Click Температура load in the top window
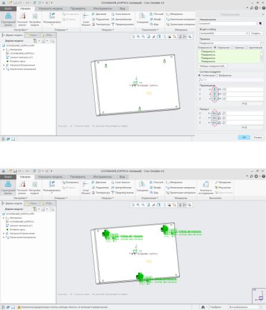The height and width of the screenshot is (310, 266). click(101, 24)
